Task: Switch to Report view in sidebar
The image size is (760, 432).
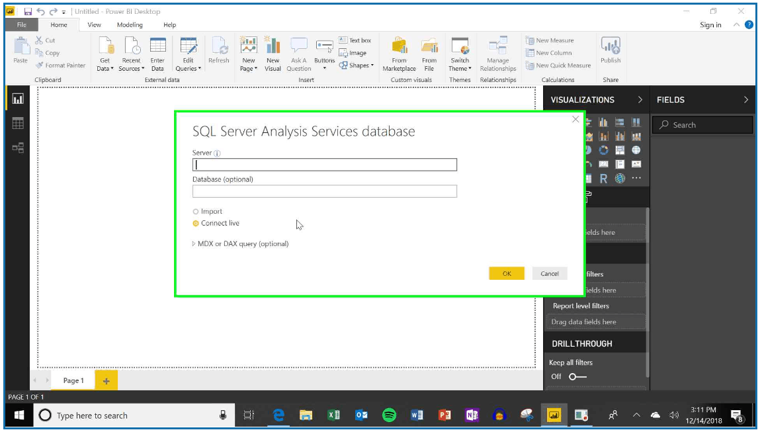Action: 18,99
